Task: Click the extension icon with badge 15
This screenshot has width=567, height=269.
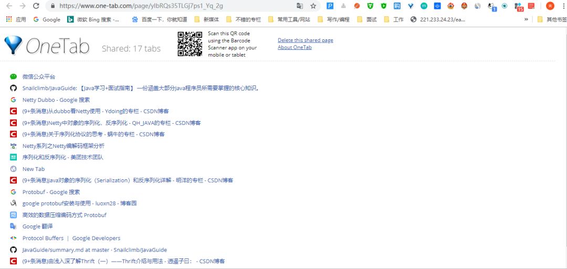Action: click(x=519, y=6)
